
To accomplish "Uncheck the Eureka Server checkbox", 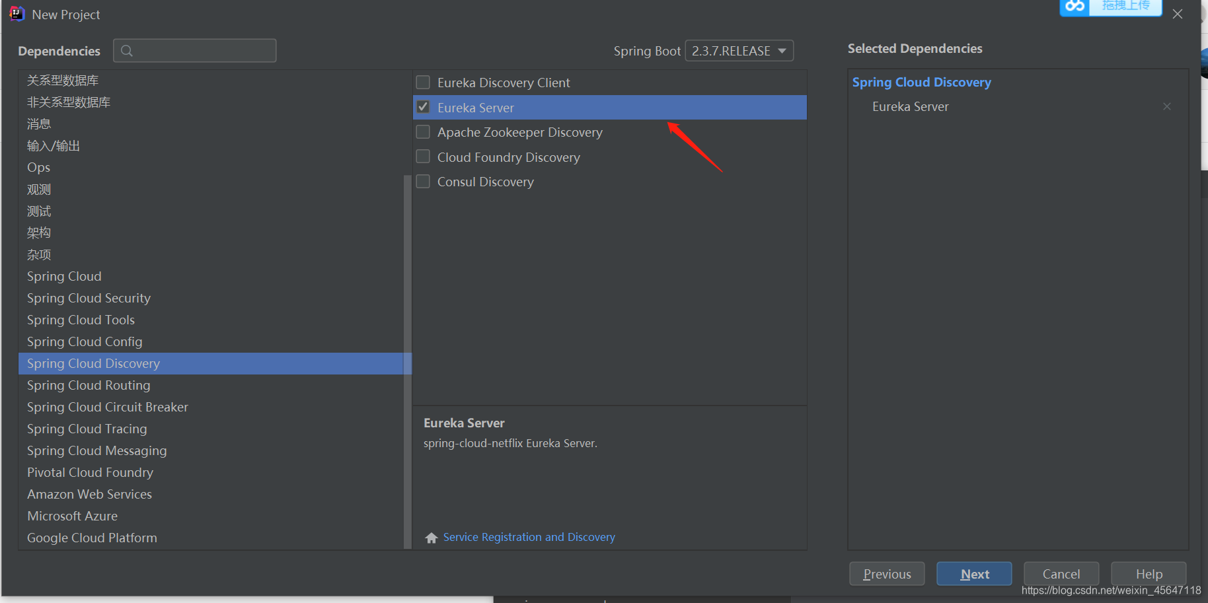I will coord(423,107).
